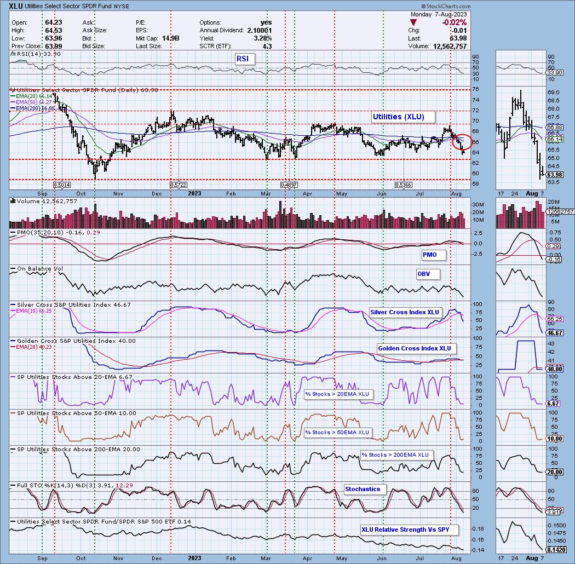This screenshot has width=575, height=564.
Task: Click the 2023 year label on bottom axis
Action: (x=195, y=559)
